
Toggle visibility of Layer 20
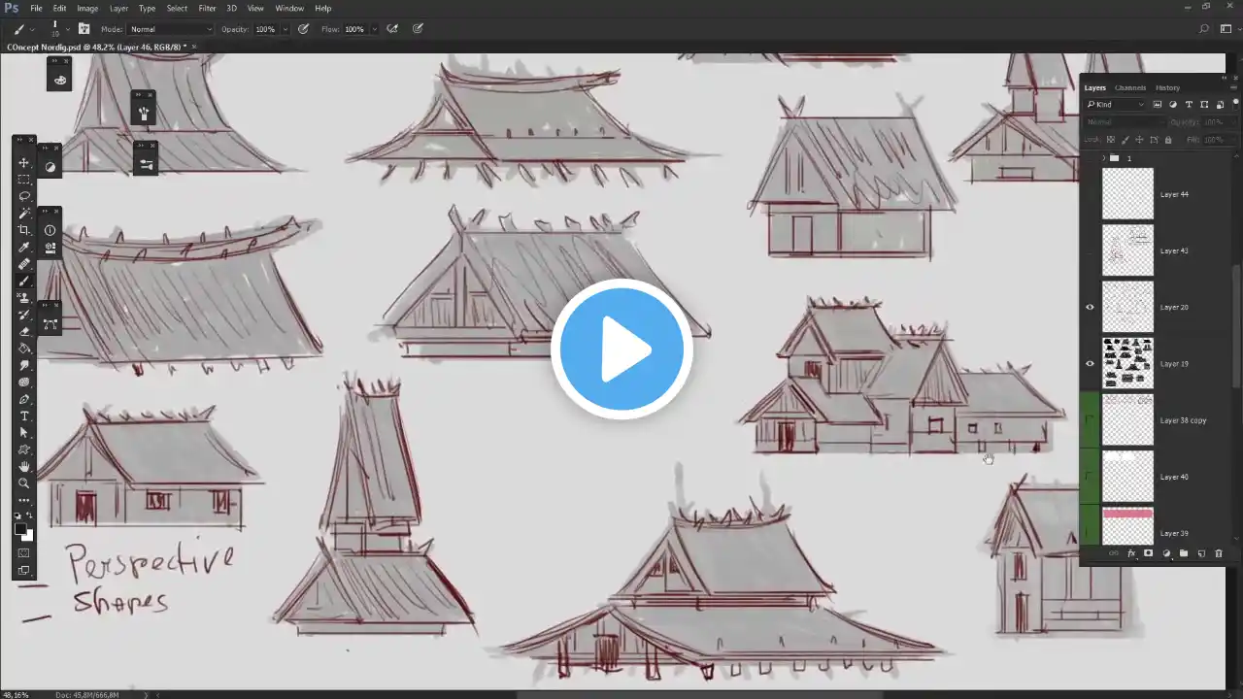pyautogui.click(x=1090, y=307)
